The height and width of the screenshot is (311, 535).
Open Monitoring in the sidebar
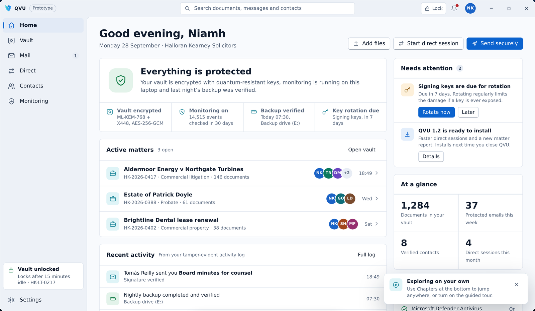pos(43,101)
